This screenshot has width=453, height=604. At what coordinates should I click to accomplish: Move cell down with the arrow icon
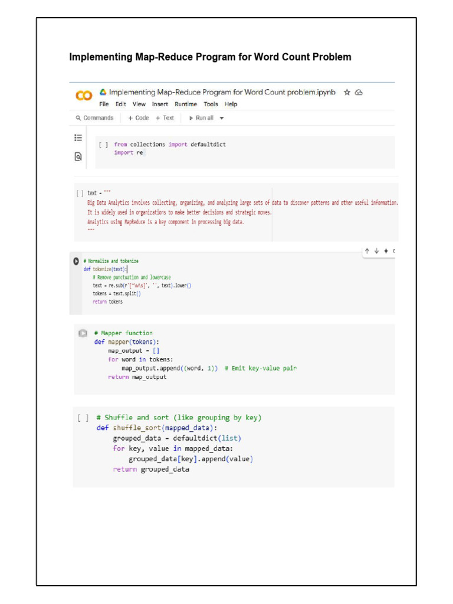point(376,251)
